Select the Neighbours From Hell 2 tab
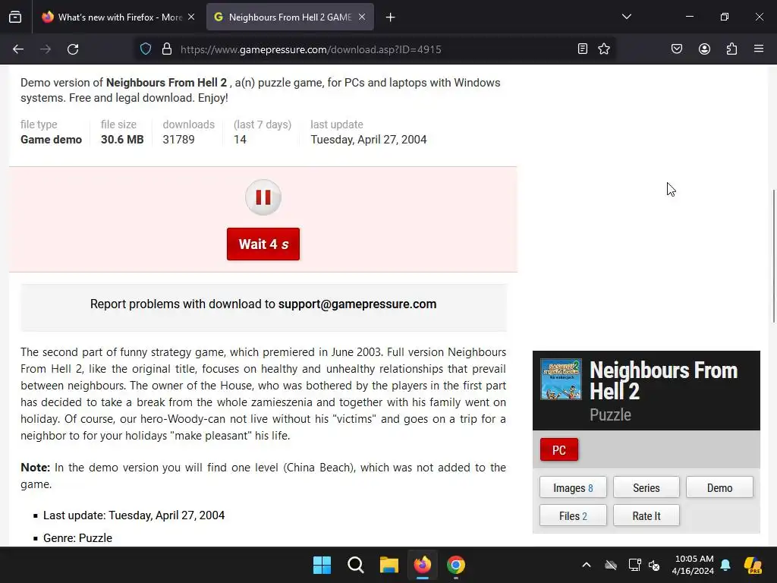Image resolution: width=777 pixels, height=583 pixels. pos(290,17)
